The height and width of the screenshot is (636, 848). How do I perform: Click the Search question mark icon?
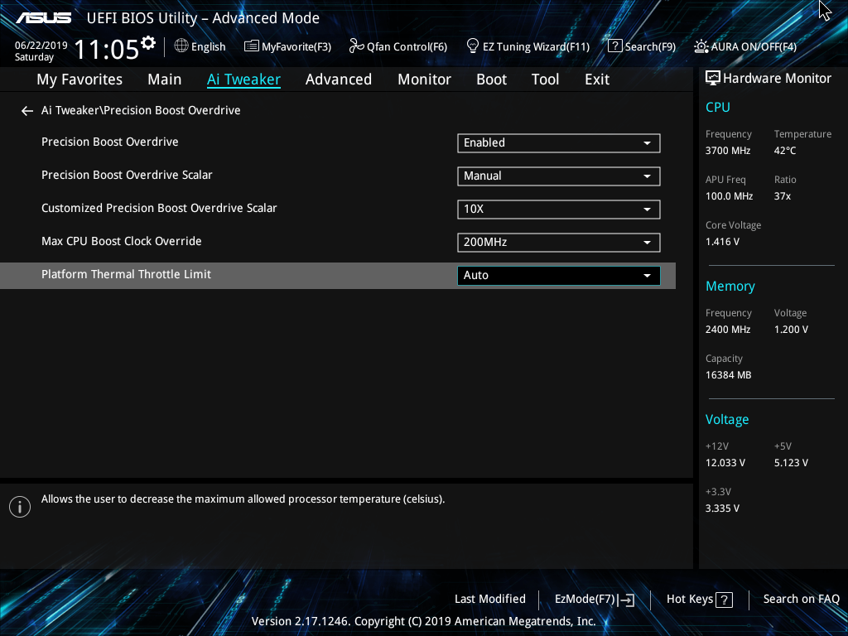(615, 46)
